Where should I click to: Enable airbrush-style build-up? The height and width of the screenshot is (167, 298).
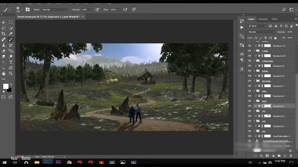(x=125, y=9)
